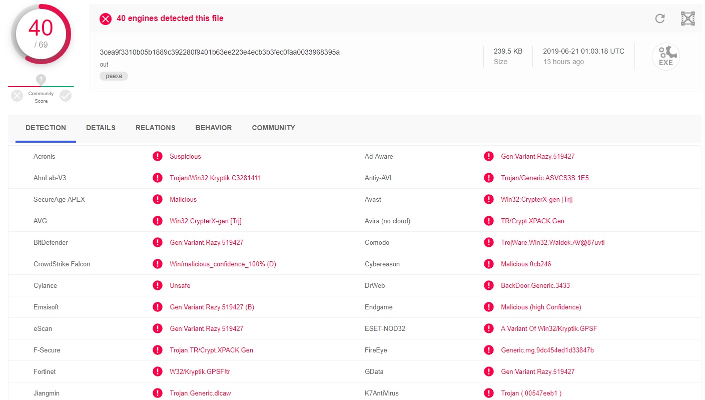Click the alert icon for ESET-NOD32 detection
The width and height of the screenshot is (705, 400).
coord(489,328)
